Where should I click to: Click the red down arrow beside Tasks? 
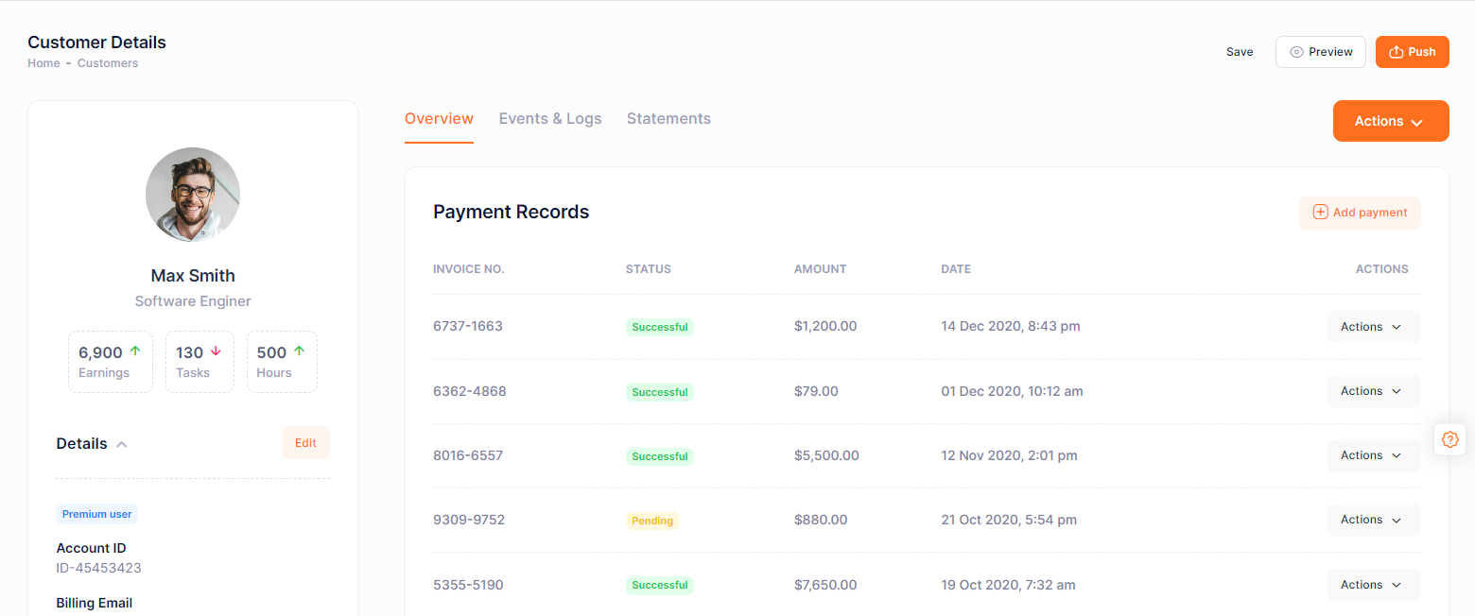tap(216, 351)
